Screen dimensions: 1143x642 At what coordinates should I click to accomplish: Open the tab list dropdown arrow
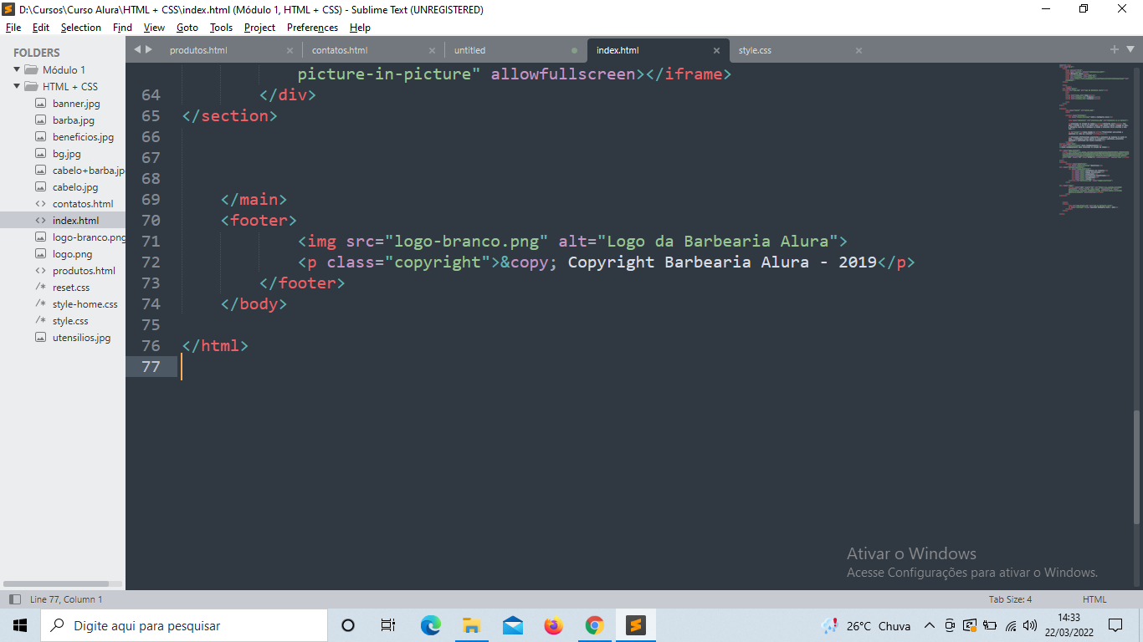(1129, 49)
